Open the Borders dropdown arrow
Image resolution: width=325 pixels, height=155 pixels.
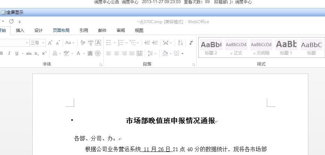(x=182, y=54)
